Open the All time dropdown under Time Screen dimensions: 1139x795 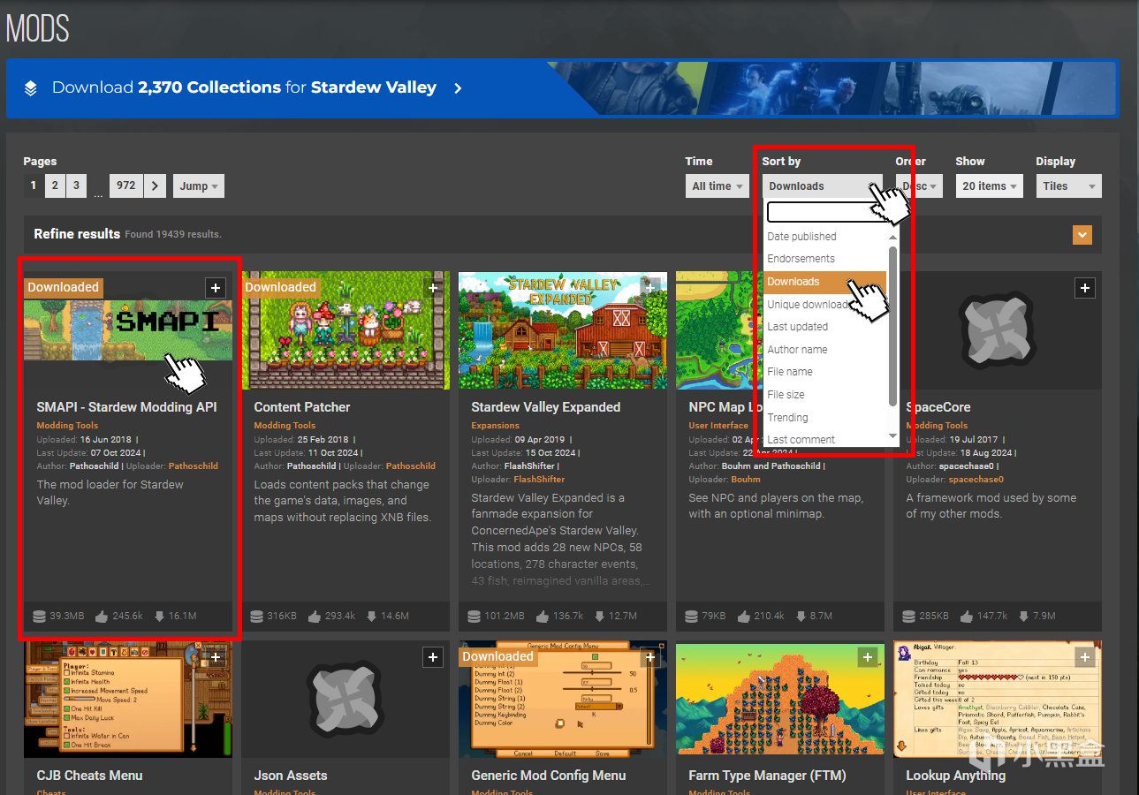pyautogui.click(x=718, y=185)
